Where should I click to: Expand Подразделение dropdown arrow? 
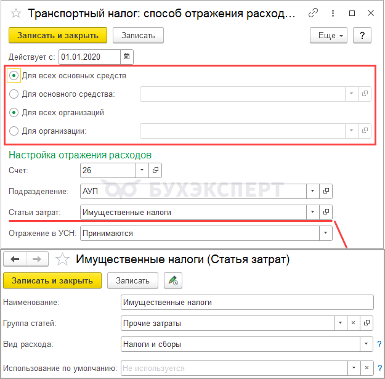(x=313, y=191)
